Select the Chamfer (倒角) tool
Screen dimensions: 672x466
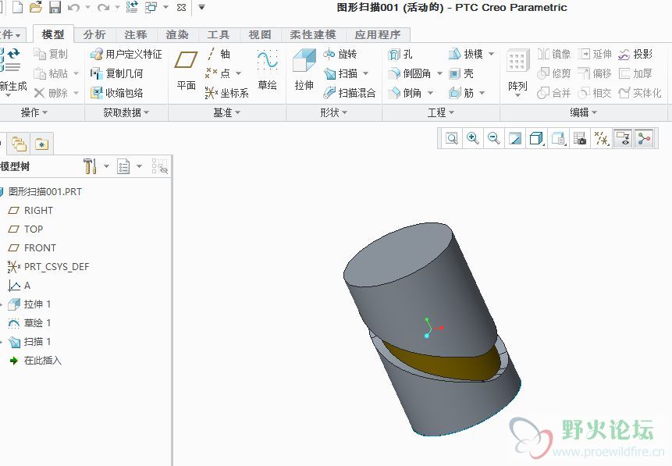click(405, 93)
